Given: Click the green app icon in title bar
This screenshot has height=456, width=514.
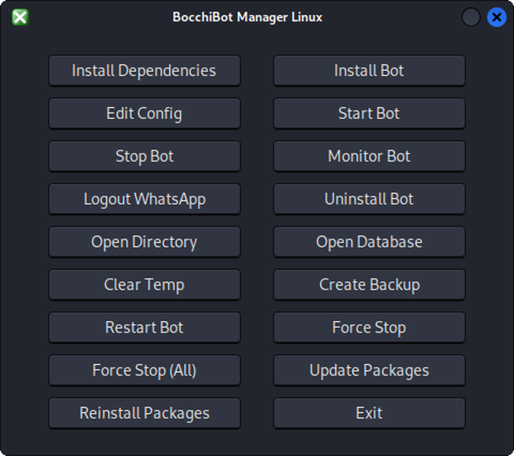Looking at the screenshot, I should click(20, 17).
